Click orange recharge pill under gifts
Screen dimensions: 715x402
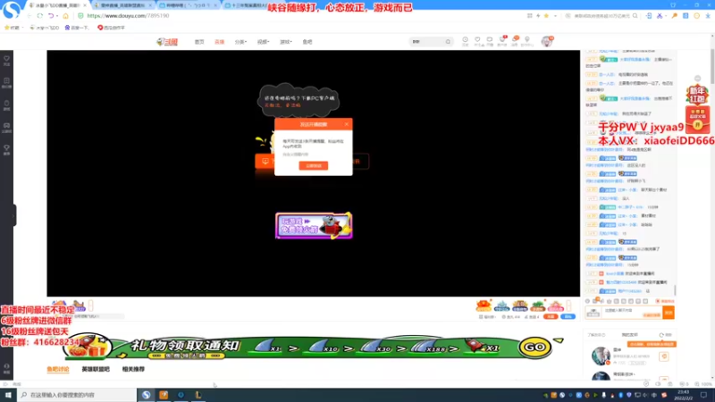(x=551, y=316)
